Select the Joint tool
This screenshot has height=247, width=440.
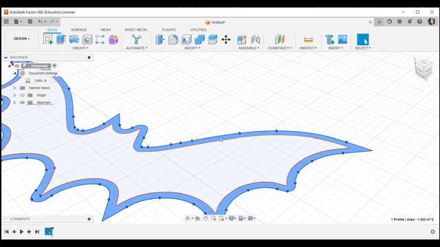tap(255, 40)
